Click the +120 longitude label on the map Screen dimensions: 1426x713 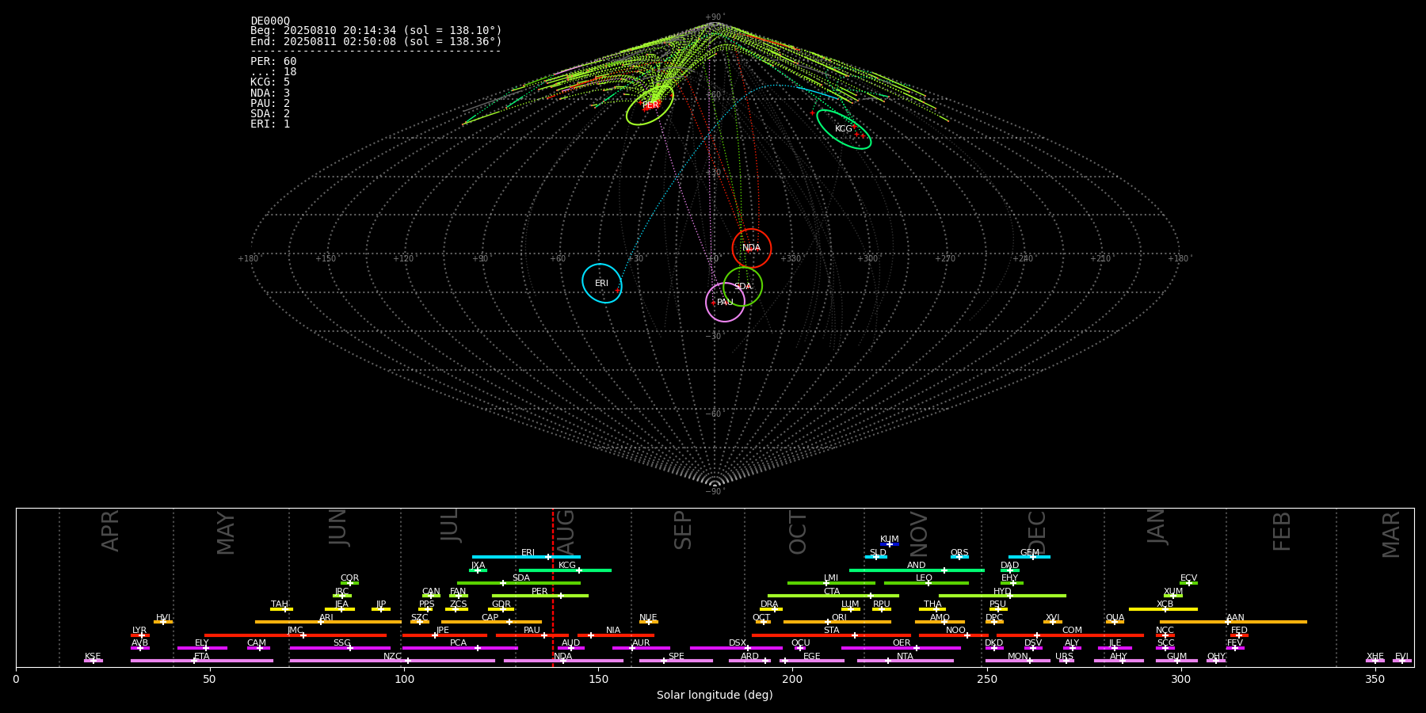pyautogui.click(x=403, y=258)
